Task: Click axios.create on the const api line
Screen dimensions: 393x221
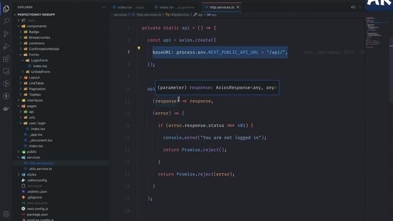Action: (195, 40)
